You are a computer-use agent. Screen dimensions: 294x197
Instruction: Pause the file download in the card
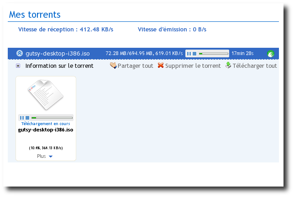(x=22, y=118)
